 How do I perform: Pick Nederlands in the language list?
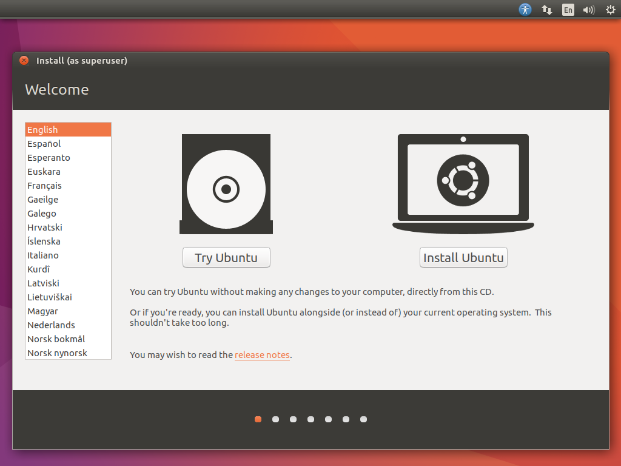coord(51,325)
